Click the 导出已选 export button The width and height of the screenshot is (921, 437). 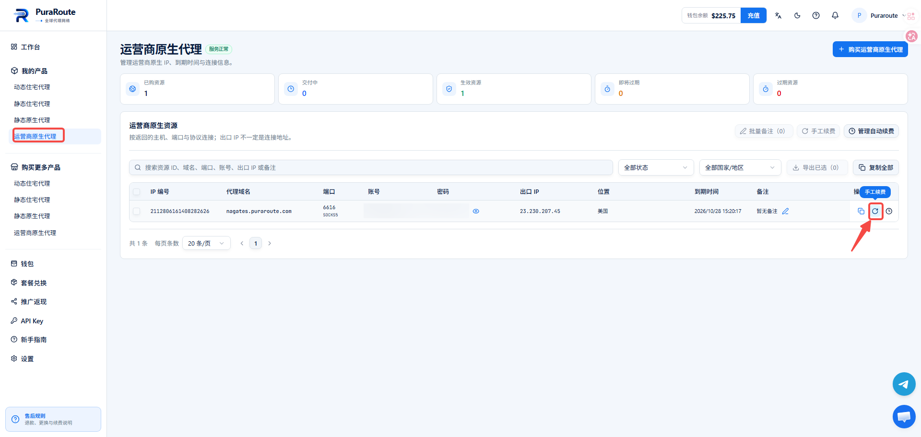(x=817, y=167)
